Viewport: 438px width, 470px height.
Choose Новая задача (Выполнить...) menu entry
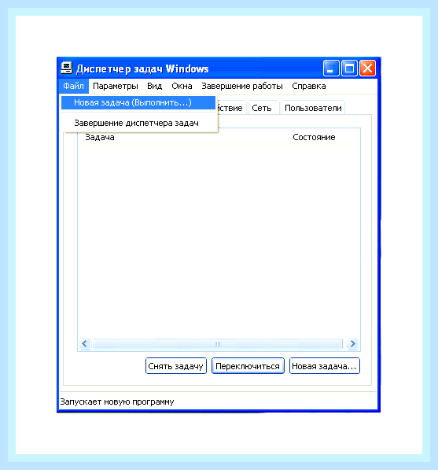tap(138, 103)
